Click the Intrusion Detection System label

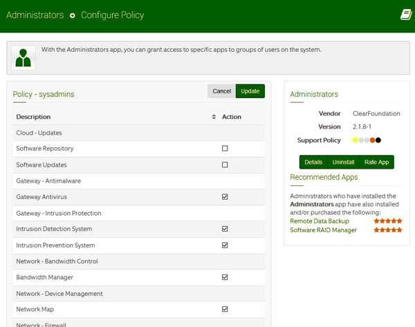pos(54,229)
